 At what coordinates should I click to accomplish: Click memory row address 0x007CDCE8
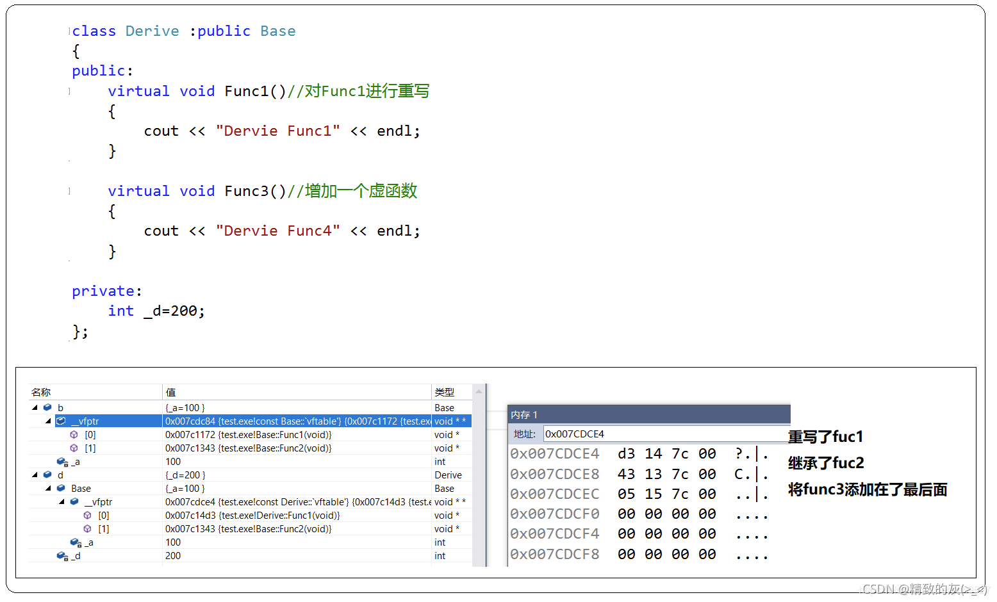click(555, 474)
